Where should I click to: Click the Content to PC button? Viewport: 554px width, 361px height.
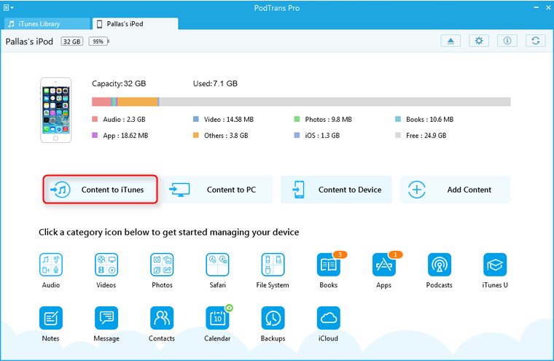[x=216, y=190]
